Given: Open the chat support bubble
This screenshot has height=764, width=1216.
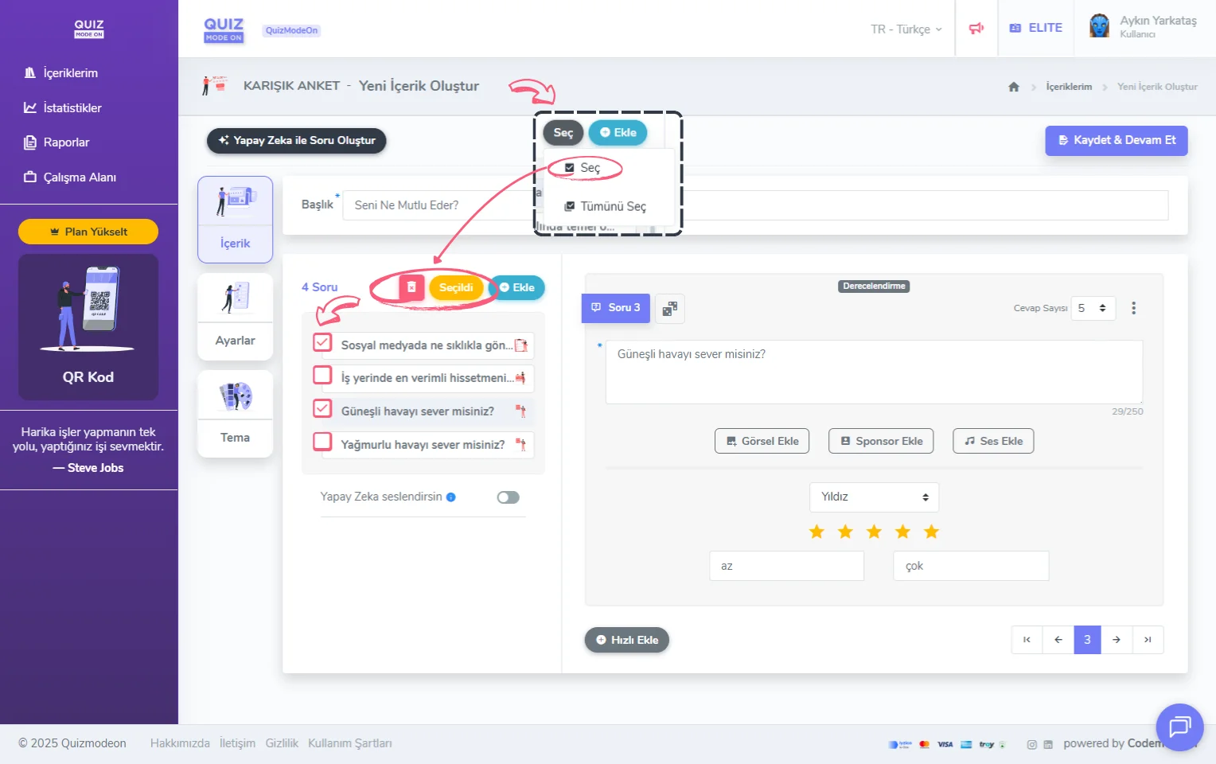Looking at the screenshot, I should pos(1179,727).
